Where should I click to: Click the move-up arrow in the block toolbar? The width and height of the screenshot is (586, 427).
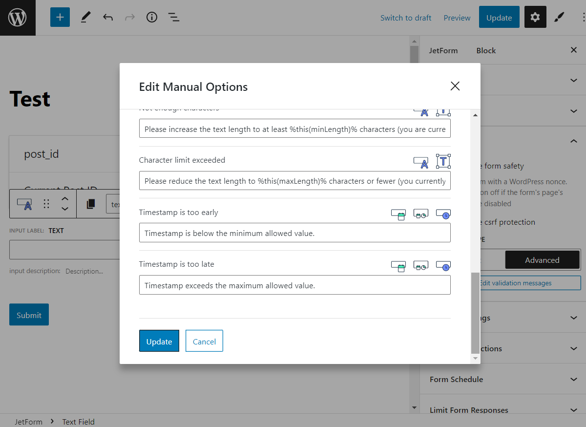coord(64,199)
